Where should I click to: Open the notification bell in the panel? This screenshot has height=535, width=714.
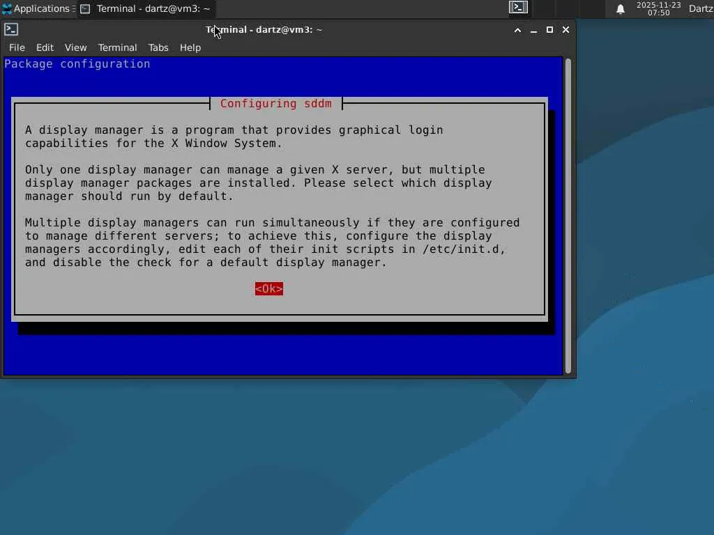(620, 9)
